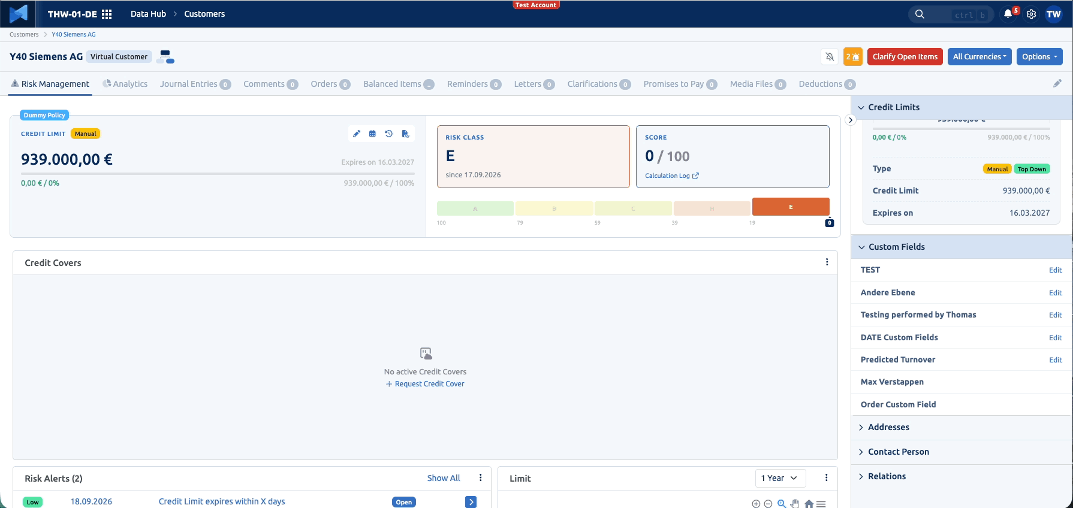The image size is (1073, 508).
Task: Click the company logo
Action: [19, 14]
